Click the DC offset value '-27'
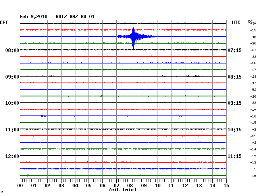258x196 pixels. [253, 50]
